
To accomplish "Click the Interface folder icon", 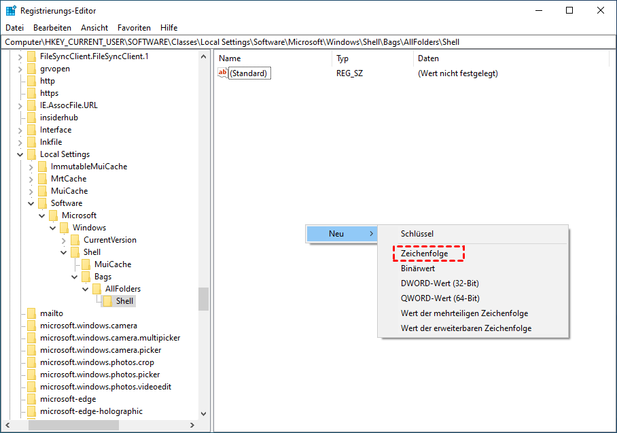I will tap(32, 130).
